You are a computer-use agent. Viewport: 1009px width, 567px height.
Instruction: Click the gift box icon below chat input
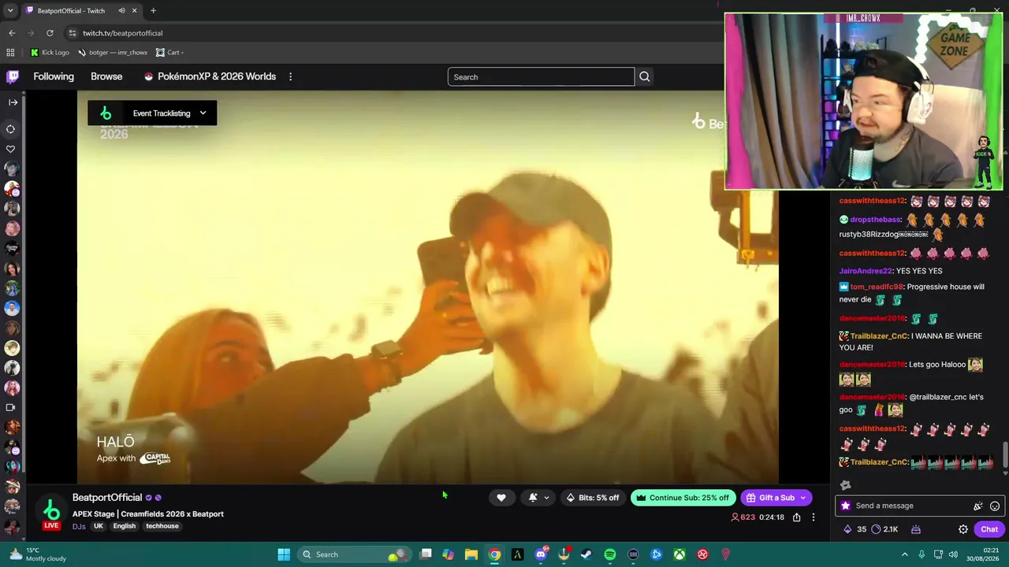pos(916,530)
